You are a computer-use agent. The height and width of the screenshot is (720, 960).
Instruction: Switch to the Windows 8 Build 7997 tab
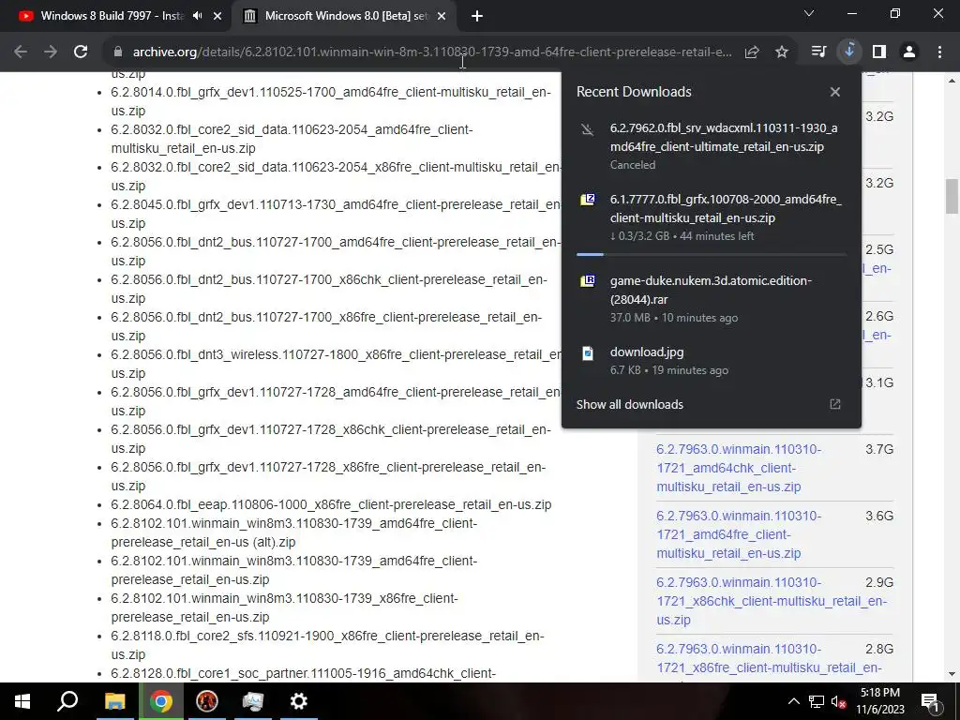(x=112, y=16)
